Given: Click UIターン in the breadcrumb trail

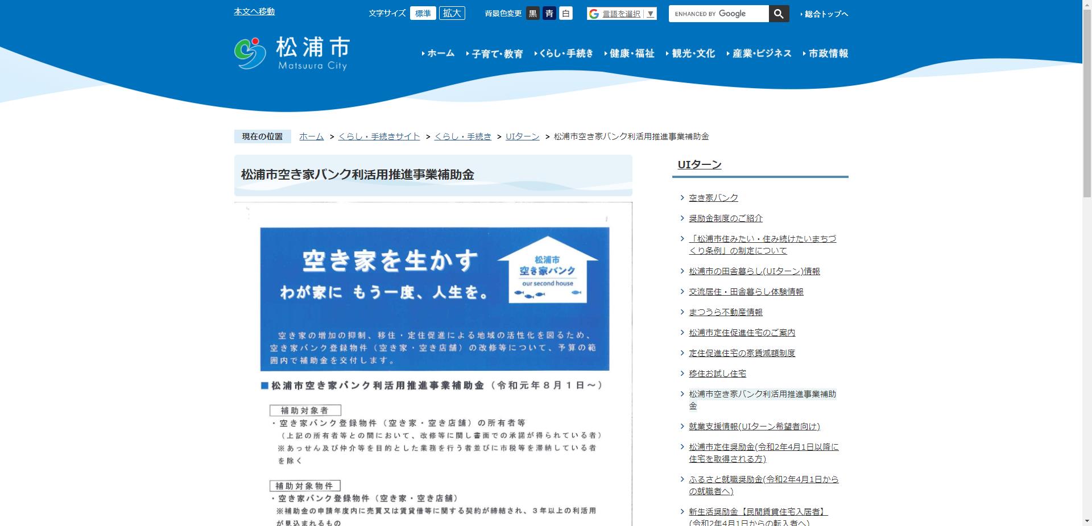Looking at the screenshot, I should click(x=522, y=136).
